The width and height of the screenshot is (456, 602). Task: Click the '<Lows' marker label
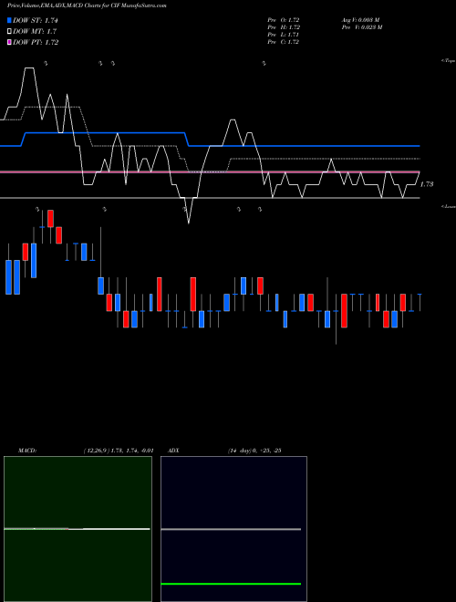pyautogui.click(x=449, y=206)
